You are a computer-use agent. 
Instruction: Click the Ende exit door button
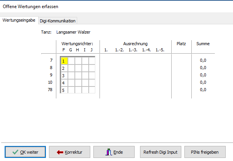click(x=113, y=152)
